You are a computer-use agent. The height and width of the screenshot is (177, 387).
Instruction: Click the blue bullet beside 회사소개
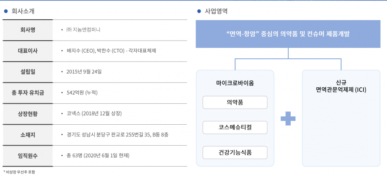(6, 11)
